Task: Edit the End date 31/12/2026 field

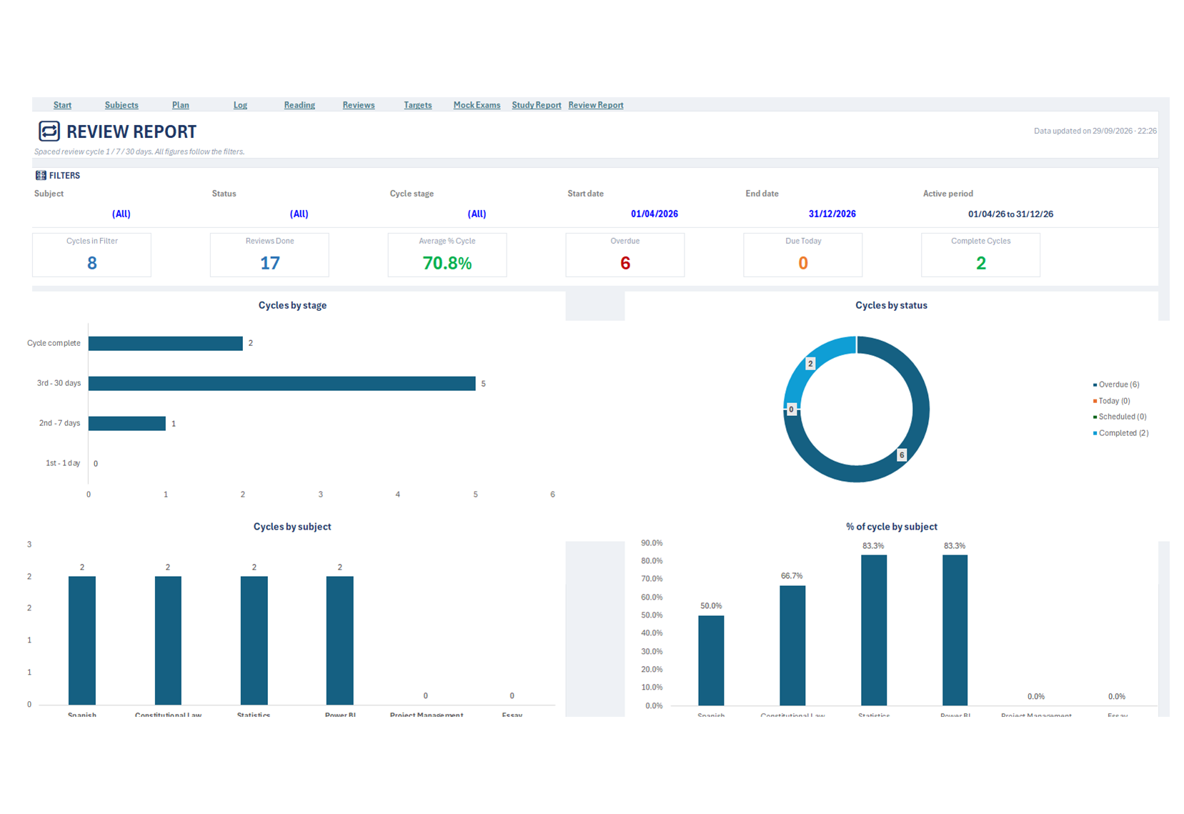Action: [x=832, y=214]
